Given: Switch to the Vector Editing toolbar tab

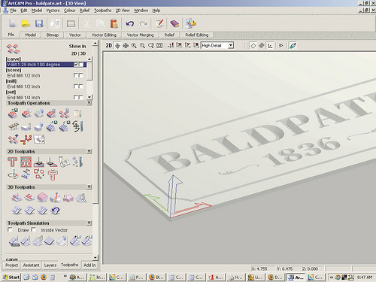Looking at the screenshot, I should [104, 35].
